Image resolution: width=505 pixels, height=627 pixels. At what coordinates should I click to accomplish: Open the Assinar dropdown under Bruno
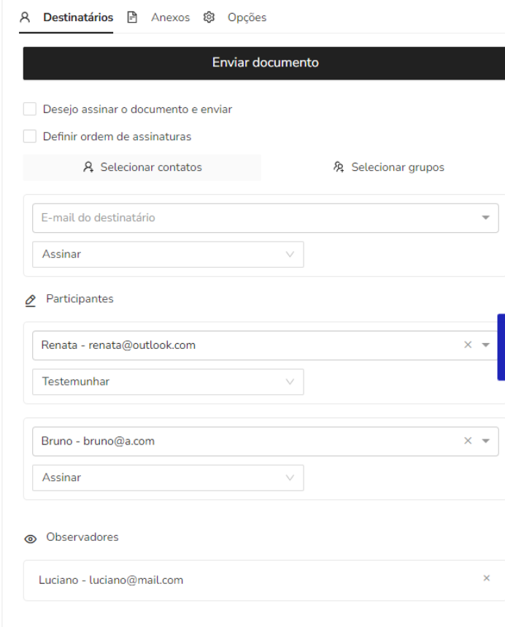coord(168,478)
